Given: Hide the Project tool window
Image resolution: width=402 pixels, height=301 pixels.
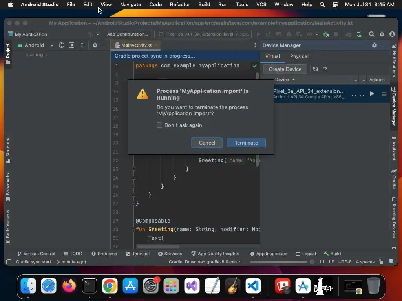Looking at the screenshot, I should pos(105,45).
